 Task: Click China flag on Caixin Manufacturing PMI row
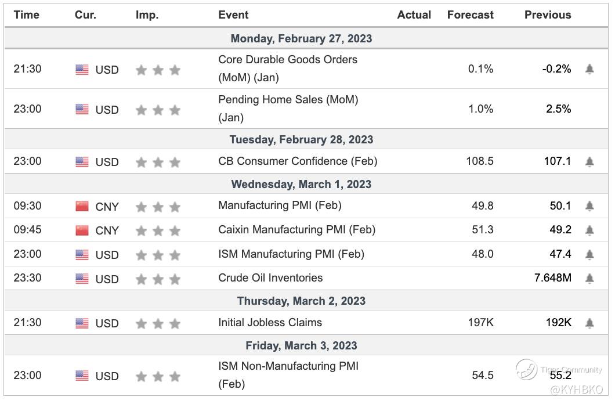pos(82,230)
